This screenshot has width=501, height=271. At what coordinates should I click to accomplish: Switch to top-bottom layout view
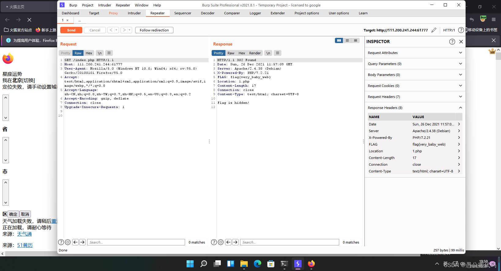[347, 40]
